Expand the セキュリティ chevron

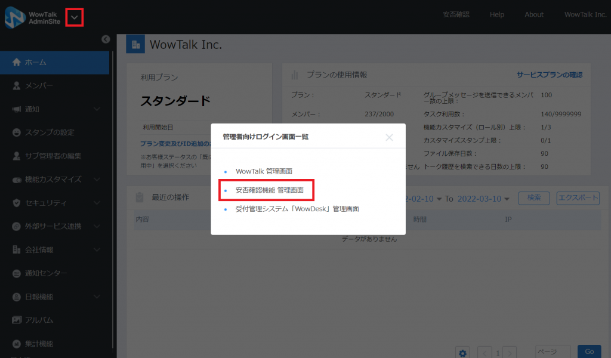[97, 203]
